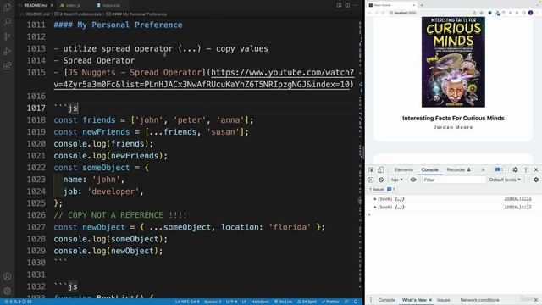Open the Manage gear in VS Code
This screenshot has width=542, height=305.
7,291
